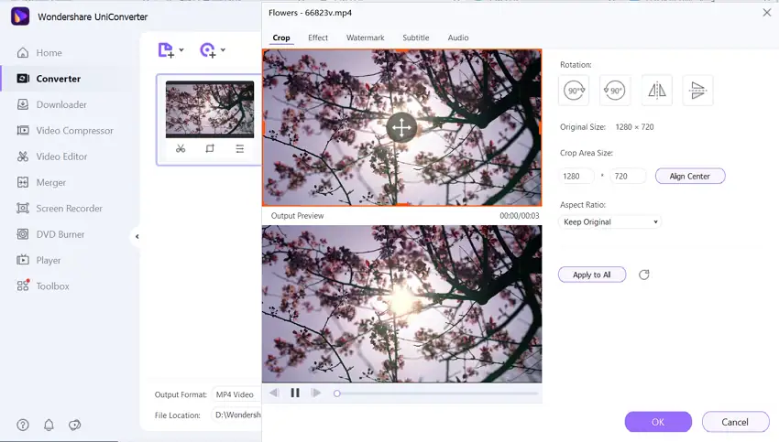
Task: Reset crop settings with the refresh icon
Action: tap(644, 275)
